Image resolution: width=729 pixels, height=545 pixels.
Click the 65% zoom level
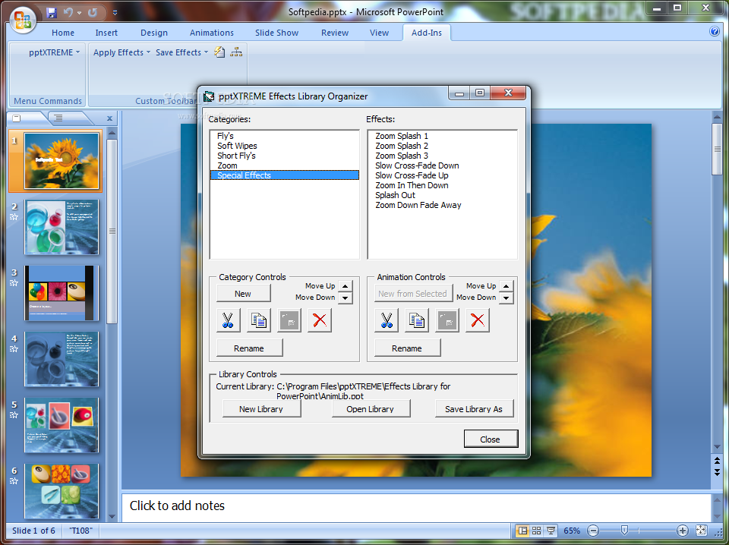point(572,531)
